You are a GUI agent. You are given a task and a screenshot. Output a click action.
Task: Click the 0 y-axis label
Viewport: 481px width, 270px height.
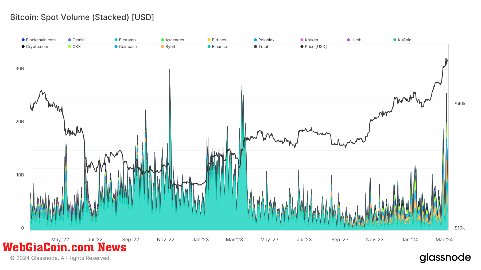coord(22,228)
